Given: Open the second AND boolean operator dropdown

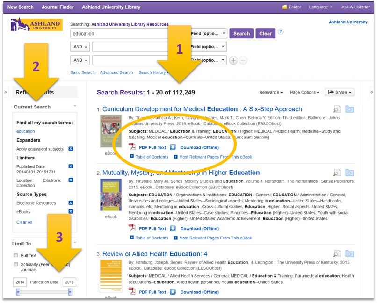Looking at the screenshot, I should (80, 60).
